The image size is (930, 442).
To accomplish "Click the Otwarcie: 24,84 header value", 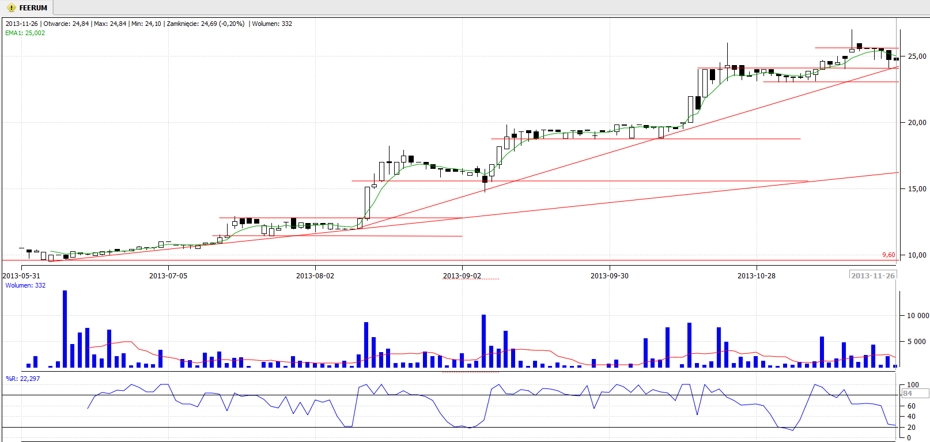I will click(x=66, y=24).
